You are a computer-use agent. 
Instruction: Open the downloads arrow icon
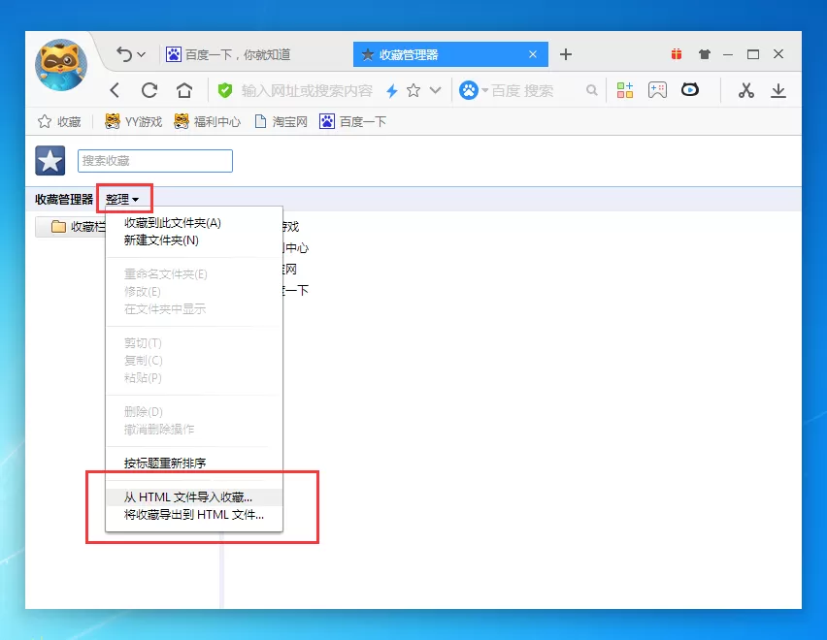[777, 90]
